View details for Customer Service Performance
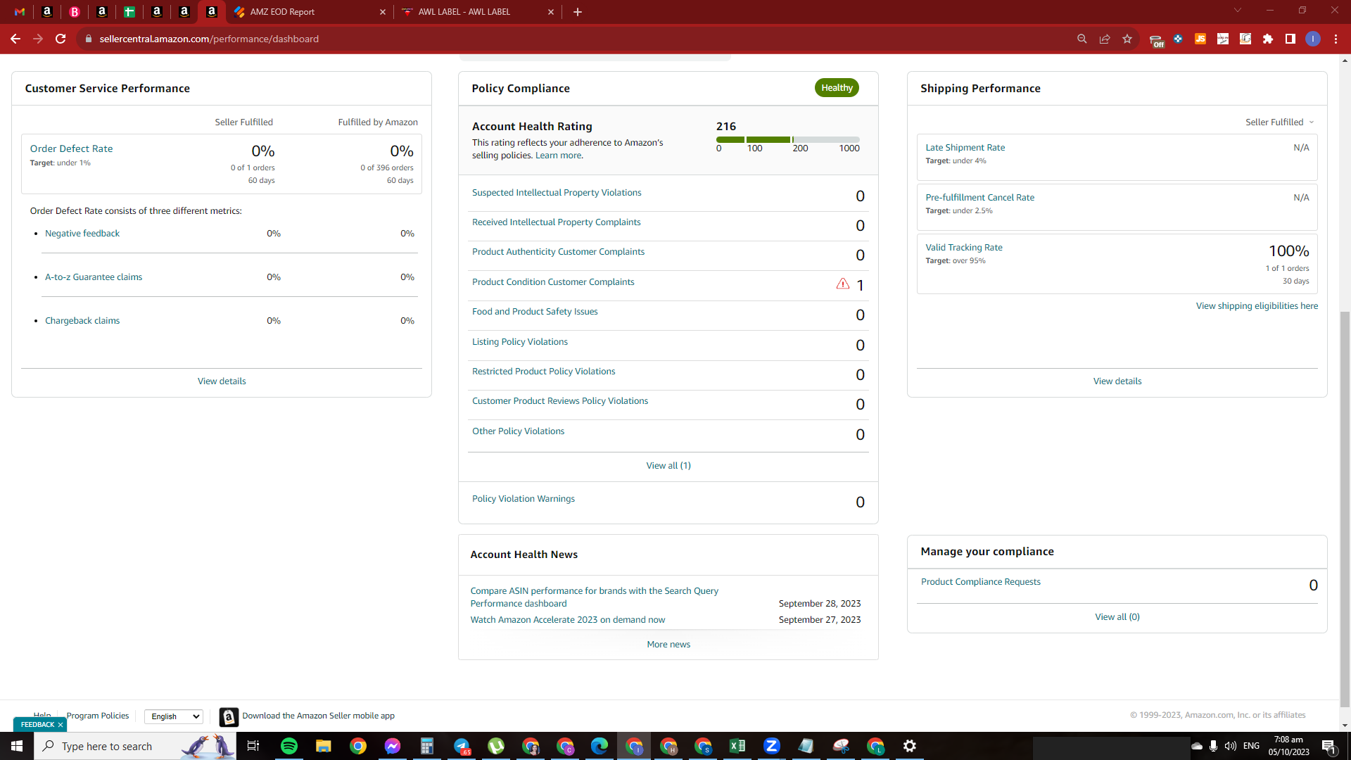This screenshot has height=760, width=1351. tap(222, 381)
